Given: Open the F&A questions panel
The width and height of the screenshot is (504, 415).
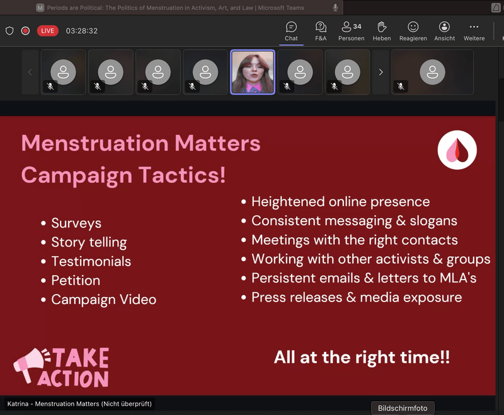Looking at the screenshot, I should point(321,31).
